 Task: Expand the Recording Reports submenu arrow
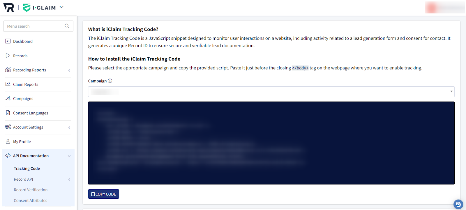(x=69, y=70)
